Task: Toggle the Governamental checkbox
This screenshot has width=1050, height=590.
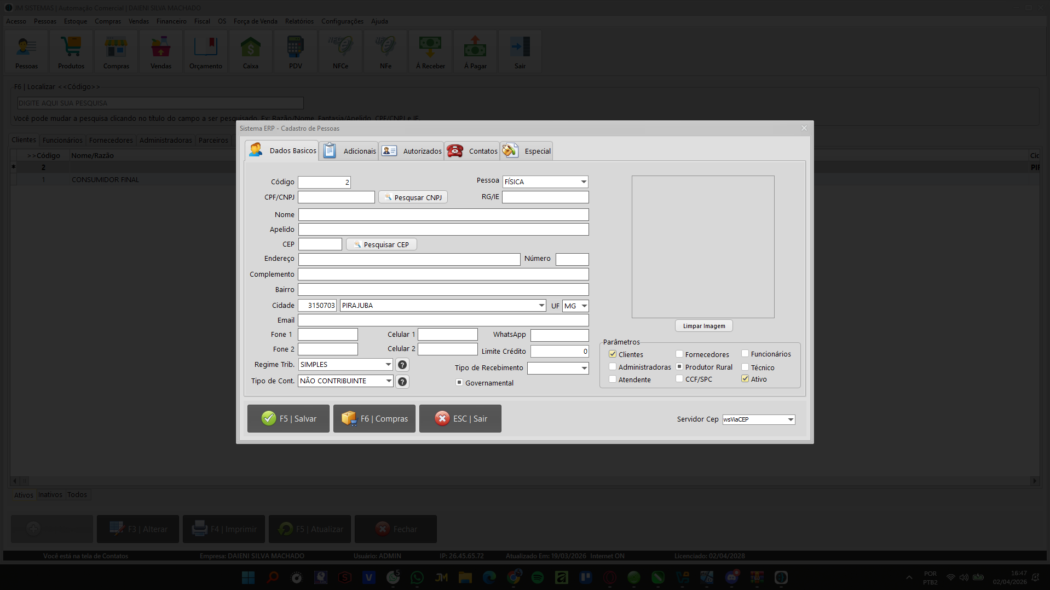Action: pos(459,383)
